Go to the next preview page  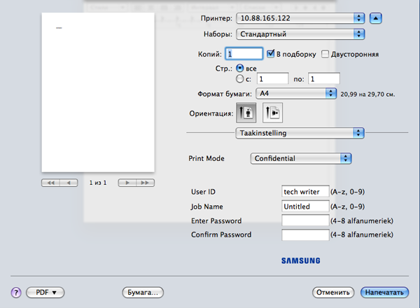127,183
